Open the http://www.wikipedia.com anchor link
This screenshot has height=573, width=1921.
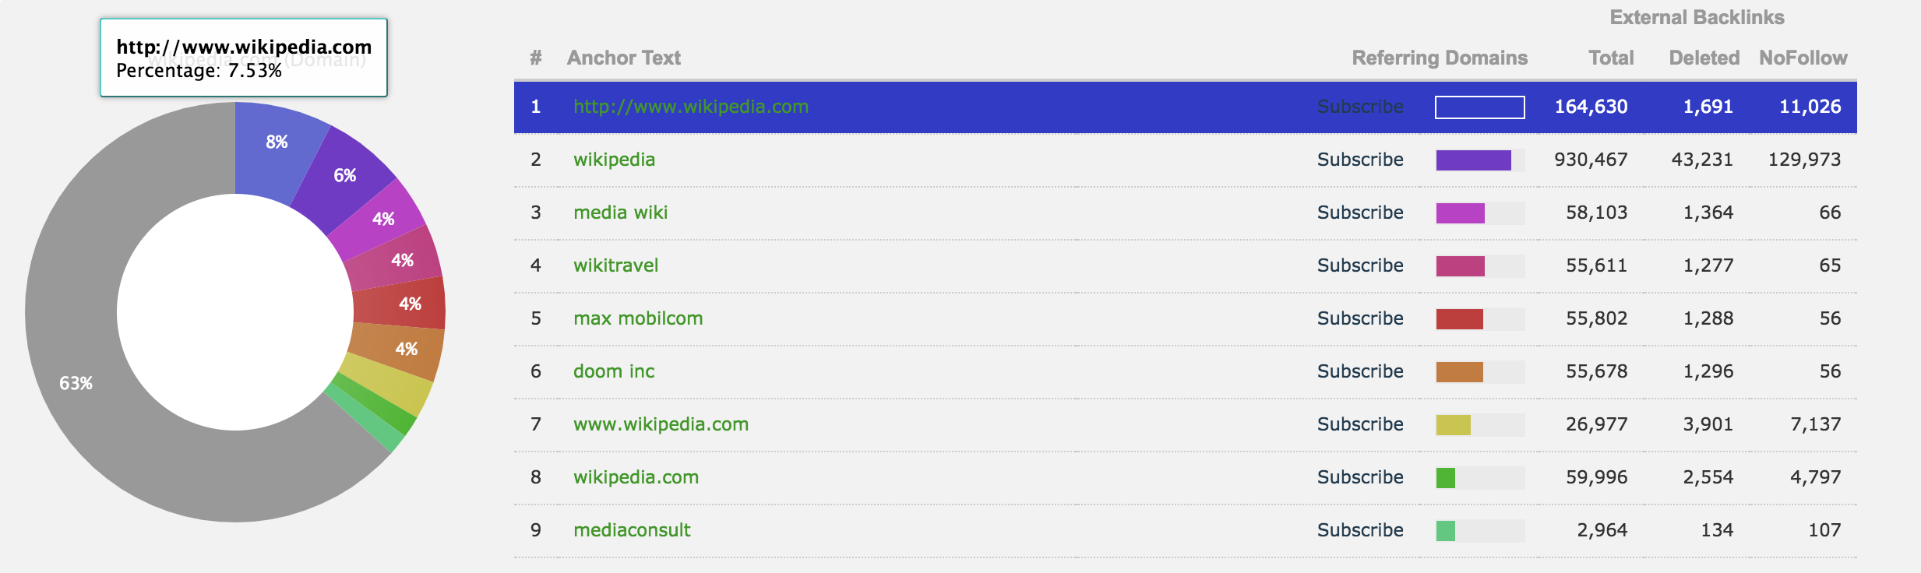point(690,107)
